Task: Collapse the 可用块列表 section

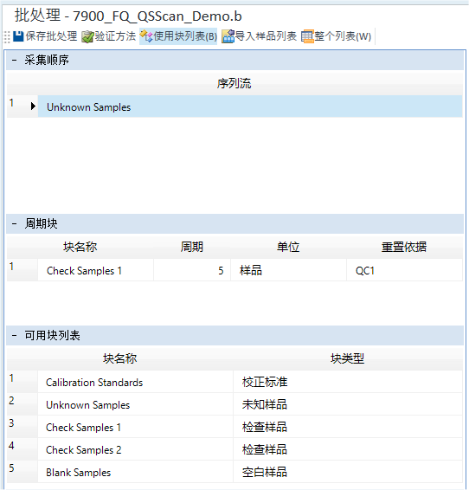Action: click(x=14, y=335)
